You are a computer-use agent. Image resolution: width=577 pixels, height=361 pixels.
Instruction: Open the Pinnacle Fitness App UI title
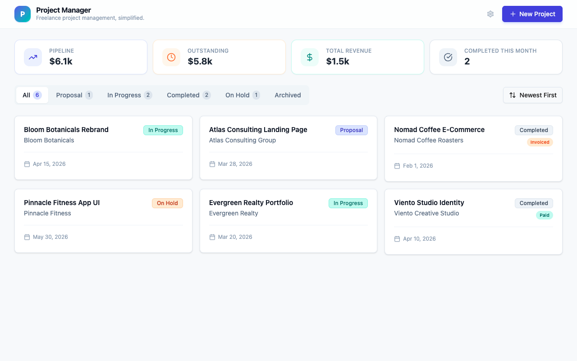(x=62, y=203)
